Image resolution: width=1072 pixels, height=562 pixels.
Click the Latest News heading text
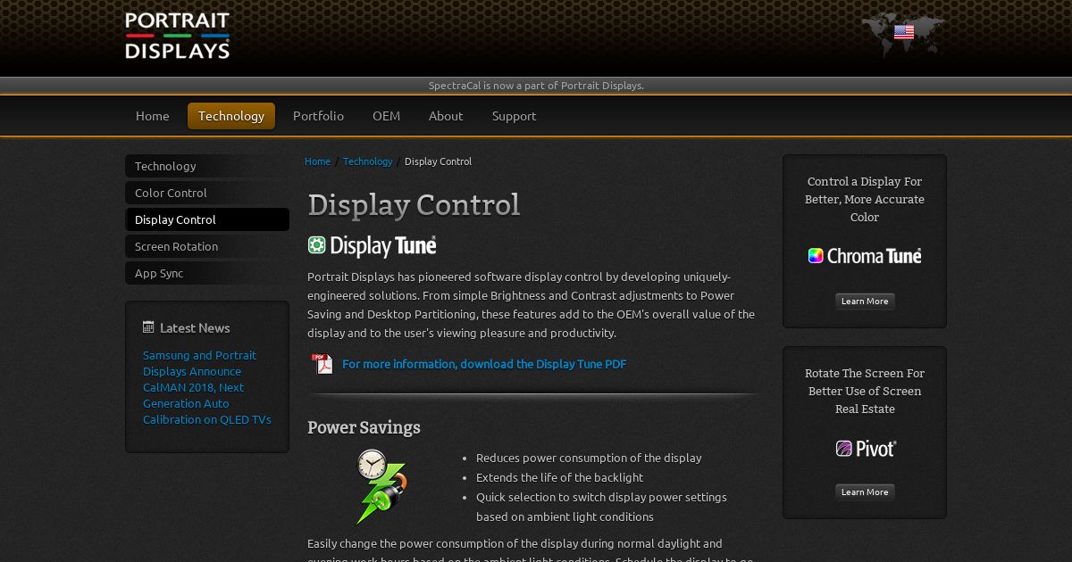coord(195,327)
